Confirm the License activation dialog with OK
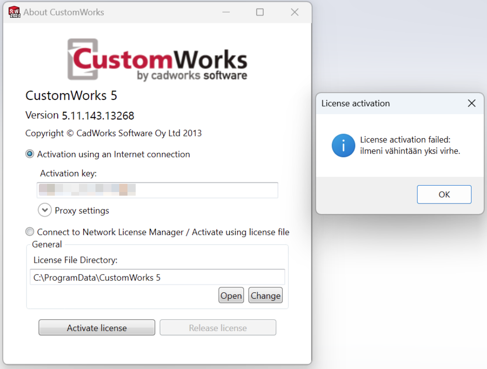 (x=444, y=194)
